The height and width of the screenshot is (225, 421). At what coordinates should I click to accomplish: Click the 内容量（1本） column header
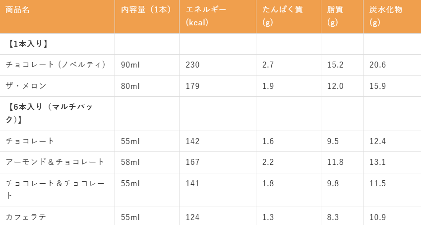(x=146, y=9)
